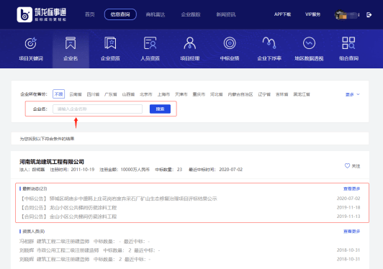The width and height of the screenshot is (383, 269).
Task: Select the 中标业绩 target icon
Action: pyautogui.click(x=230, y=43)
